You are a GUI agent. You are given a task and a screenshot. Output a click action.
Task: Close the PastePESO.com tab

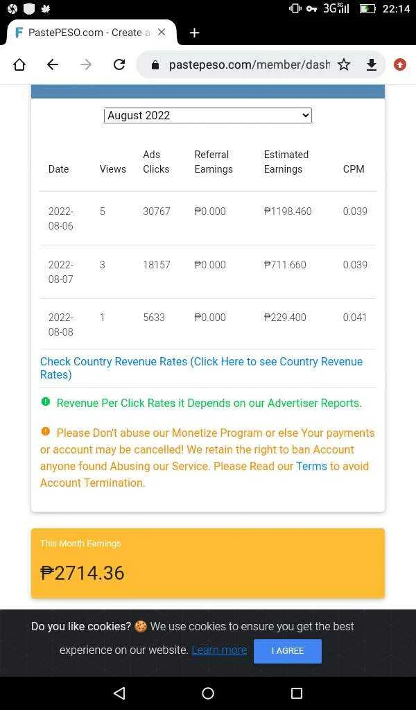162,33
